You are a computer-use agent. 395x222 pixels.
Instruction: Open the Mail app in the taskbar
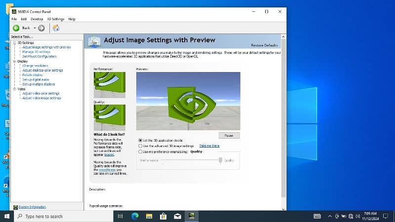coord(176,216)
